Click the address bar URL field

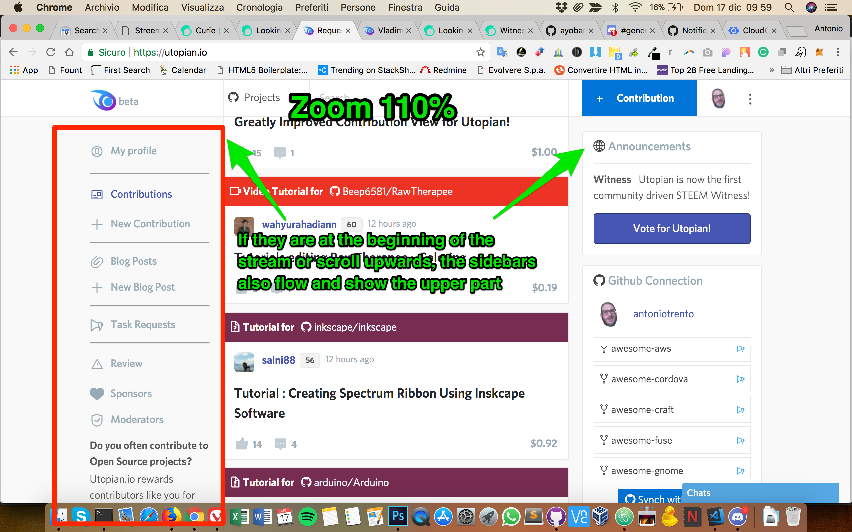point(285,52)
